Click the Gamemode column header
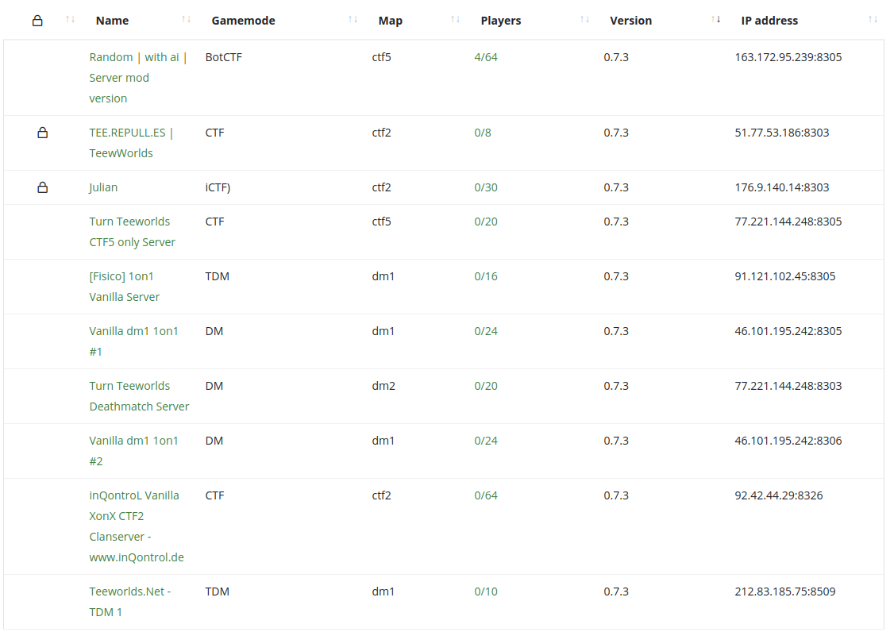This screenshot has height=632, width=894. [x=244, y=21]
